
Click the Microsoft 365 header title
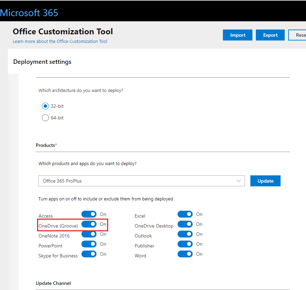tap(29, 13)
